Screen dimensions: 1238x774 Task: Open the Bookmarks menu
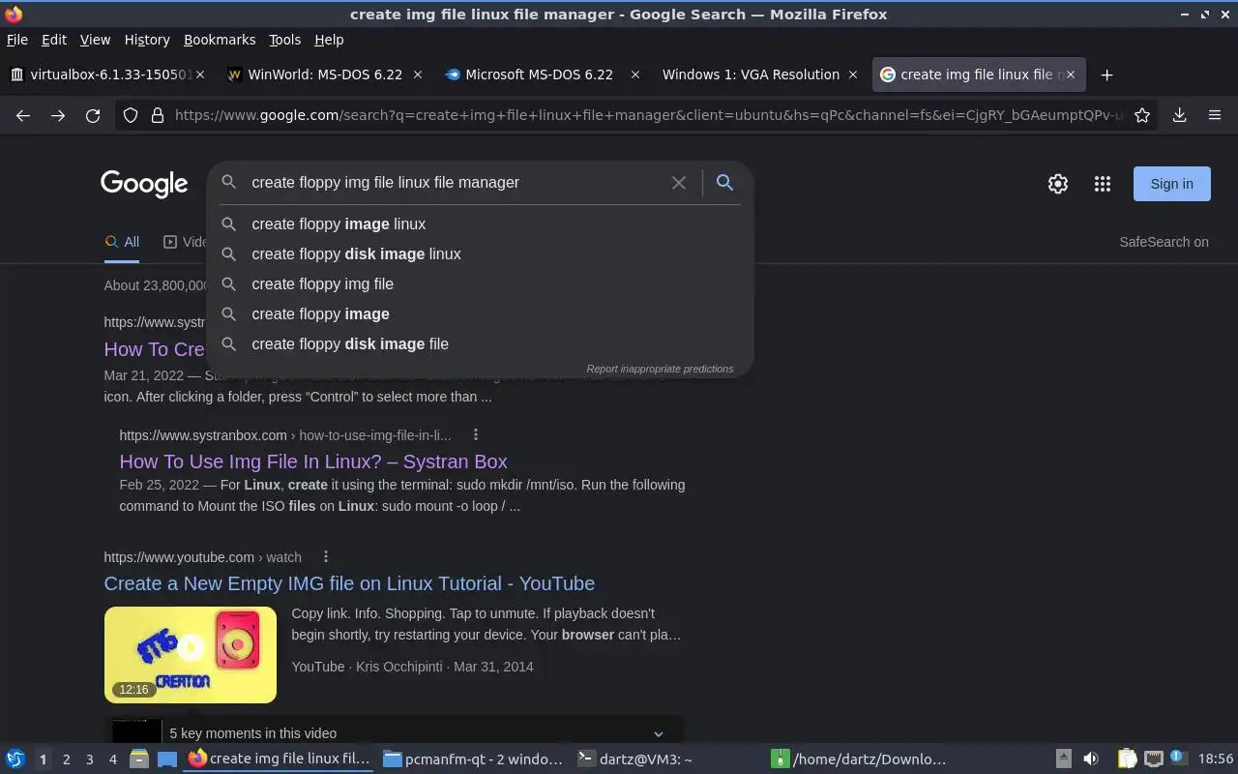[x=220, y=40]
